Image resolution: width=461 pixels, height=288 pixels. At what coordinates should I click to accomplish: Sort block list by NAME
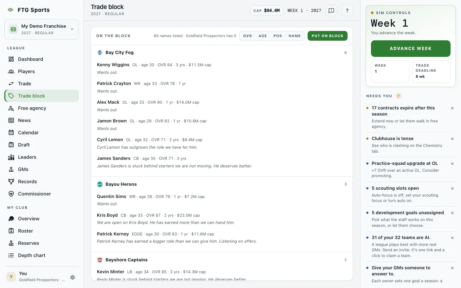tap(295, 36)
